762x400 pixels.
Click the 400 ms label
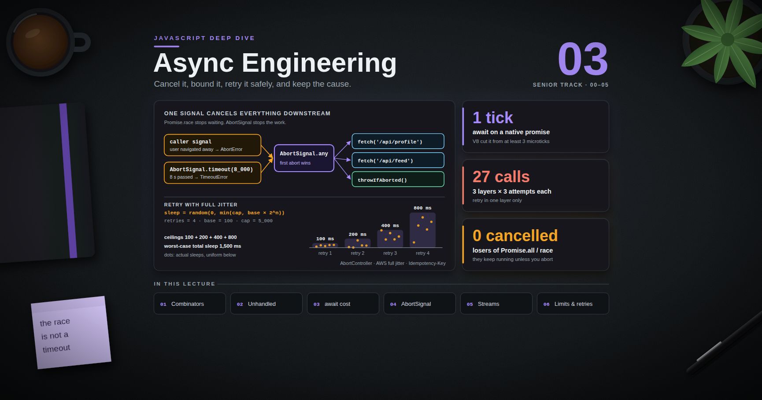390,225
